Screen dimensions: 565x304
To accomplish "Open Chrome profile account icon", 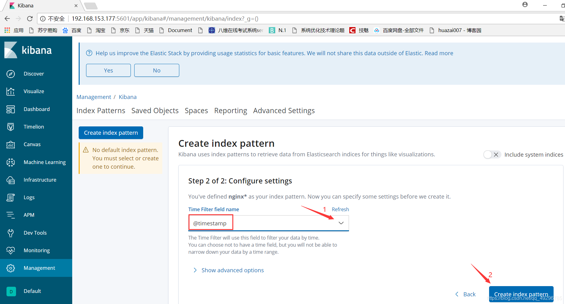I will [x=525, y=5].
